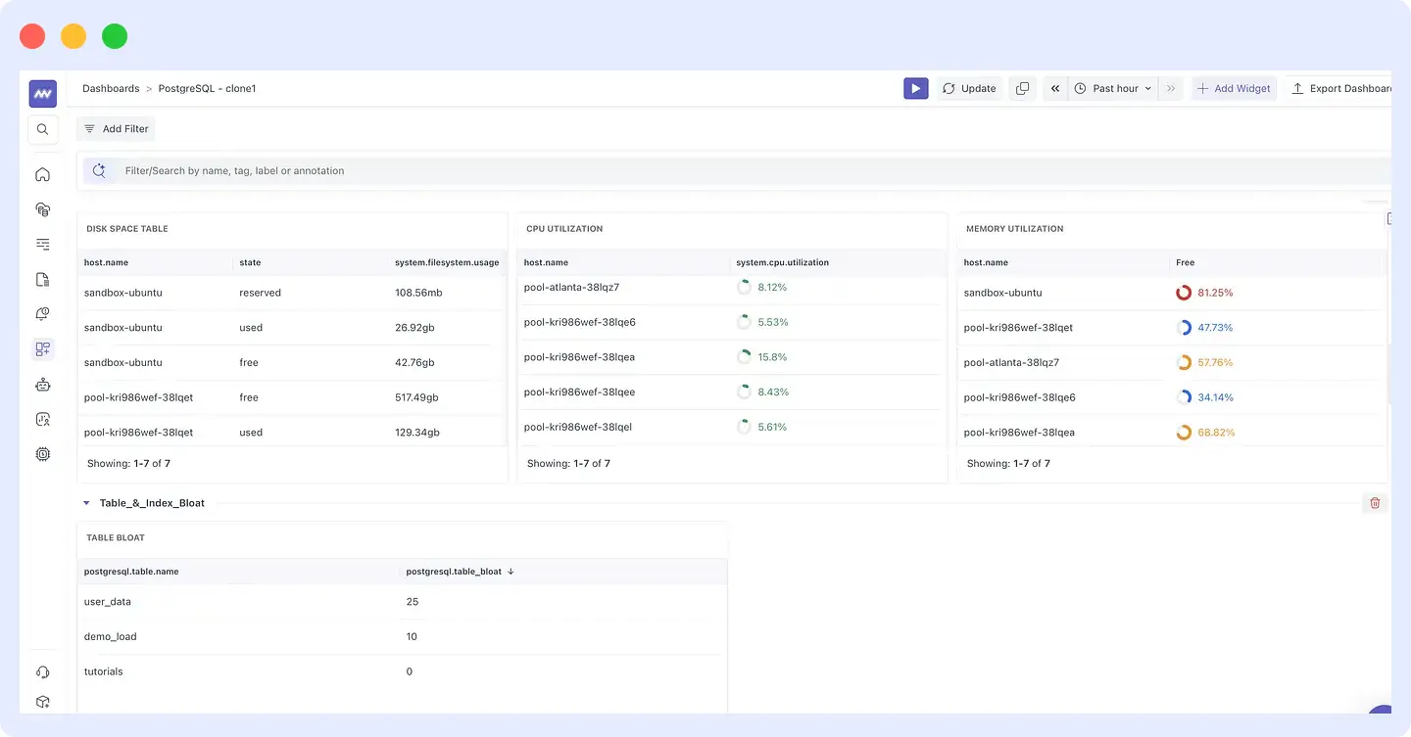The width and height of the screenshot is (1411, 737).
Task: Open the logs list icon in sidebar
Action: [42, 244]
